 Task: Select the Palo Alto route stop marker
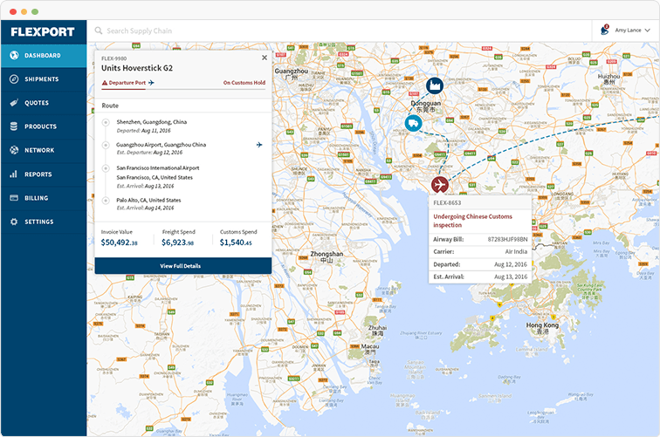(x=106, y=201)
